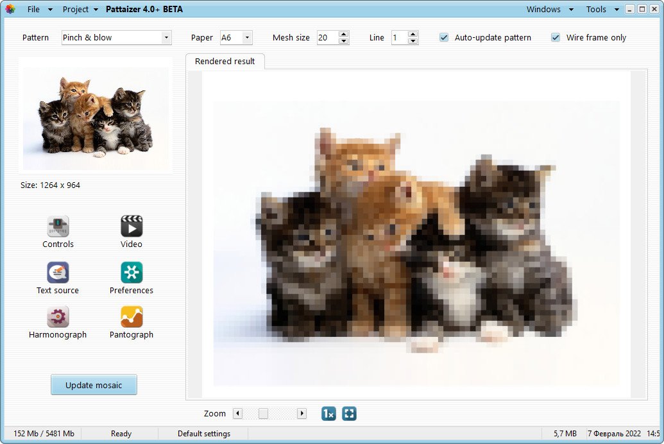
Task: Open the Controls panel icon
Action: tap(58, 225)
